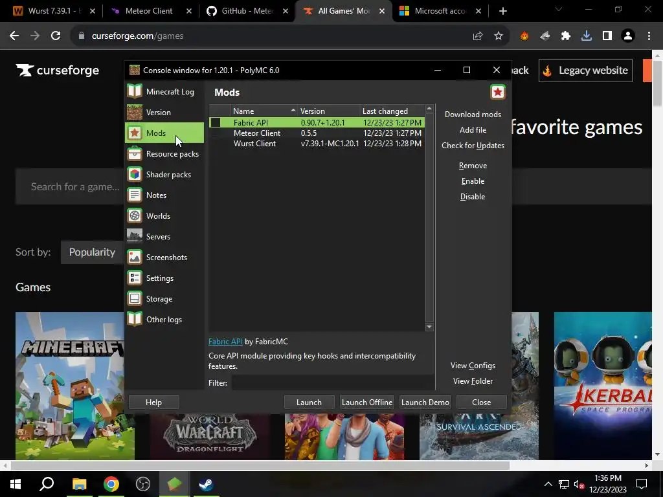Click Add file button

point(473,130)
